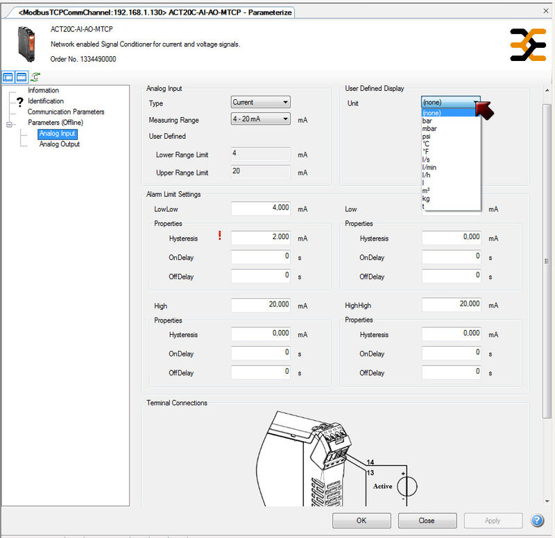Click the Close button
Screen dimensions: 555x538
tap(427, 520)
